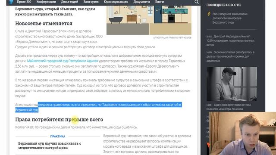
Task: Click the ПРАКТИКА label
Action: point(58,136)
